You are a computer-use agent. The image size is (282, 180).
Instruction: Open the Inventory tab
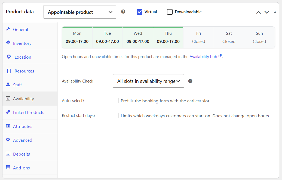(x=30, y=43)
